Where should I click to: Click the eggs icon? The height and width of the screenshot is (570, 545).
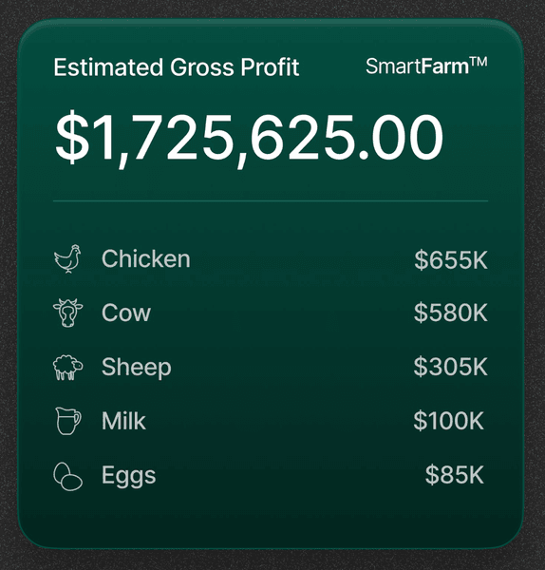point(68,476)
